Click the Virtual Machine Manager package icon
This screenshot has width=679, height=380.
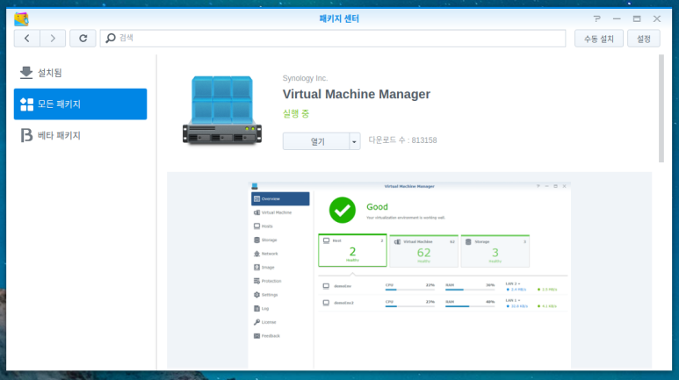(222, 111)
